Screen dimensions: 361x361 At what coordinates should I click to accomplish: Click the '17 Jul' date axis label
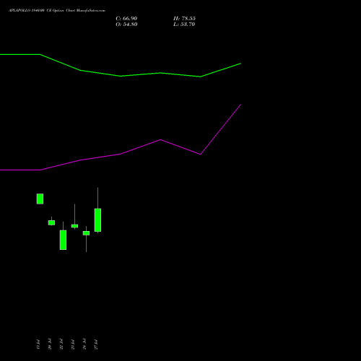(38, 344)
